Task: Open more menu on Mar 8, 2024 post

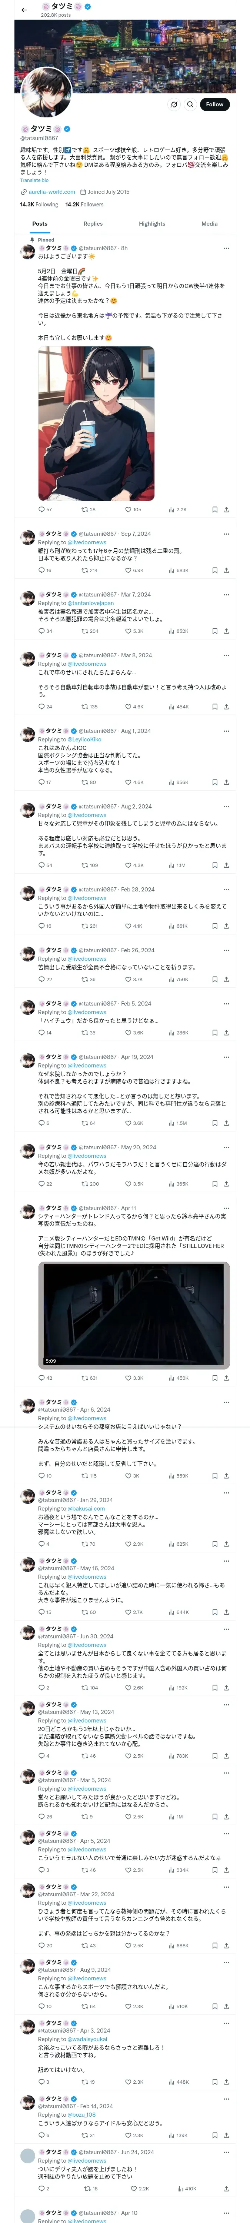Action: pos(226,655)
